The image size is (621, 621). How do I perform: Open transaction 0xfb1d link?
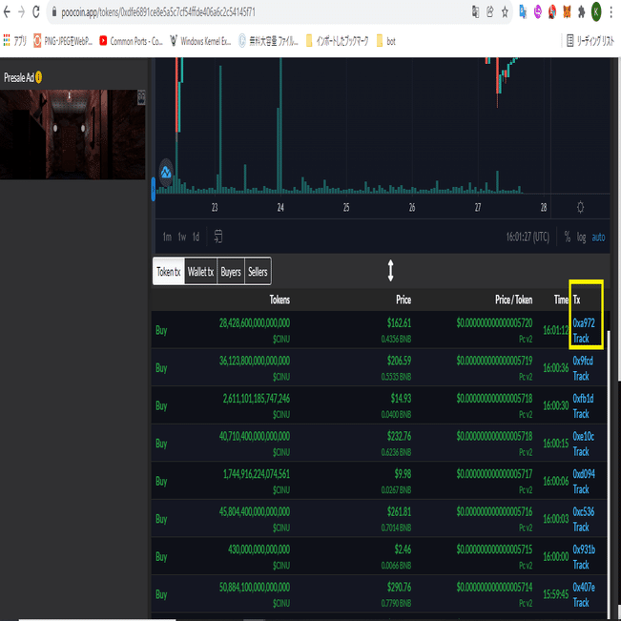pyautogui.click(x=583, y=398)
